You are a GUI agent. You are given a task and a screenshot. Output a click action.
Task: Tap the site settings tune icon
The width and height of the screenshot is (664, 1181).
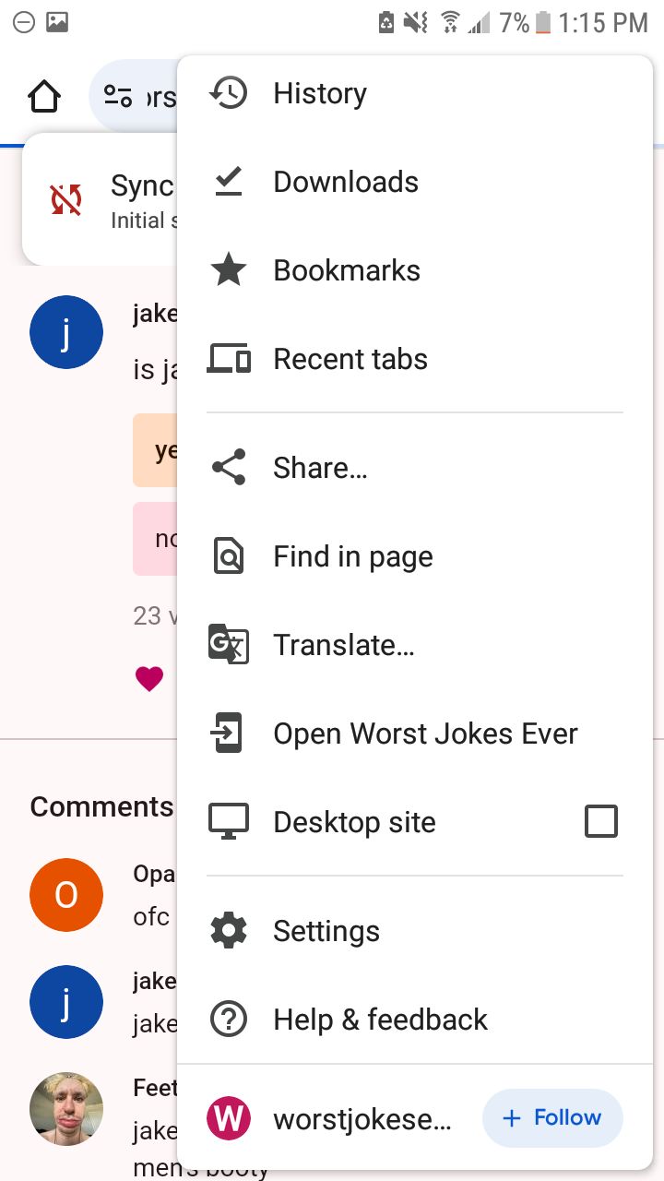click(118, 96)
